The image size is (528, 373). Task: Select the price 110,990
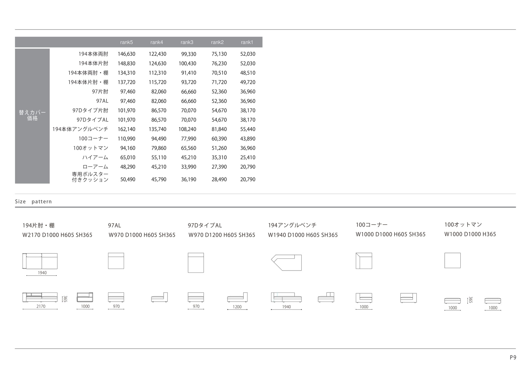pyautogui.click(x=127, y=139)
